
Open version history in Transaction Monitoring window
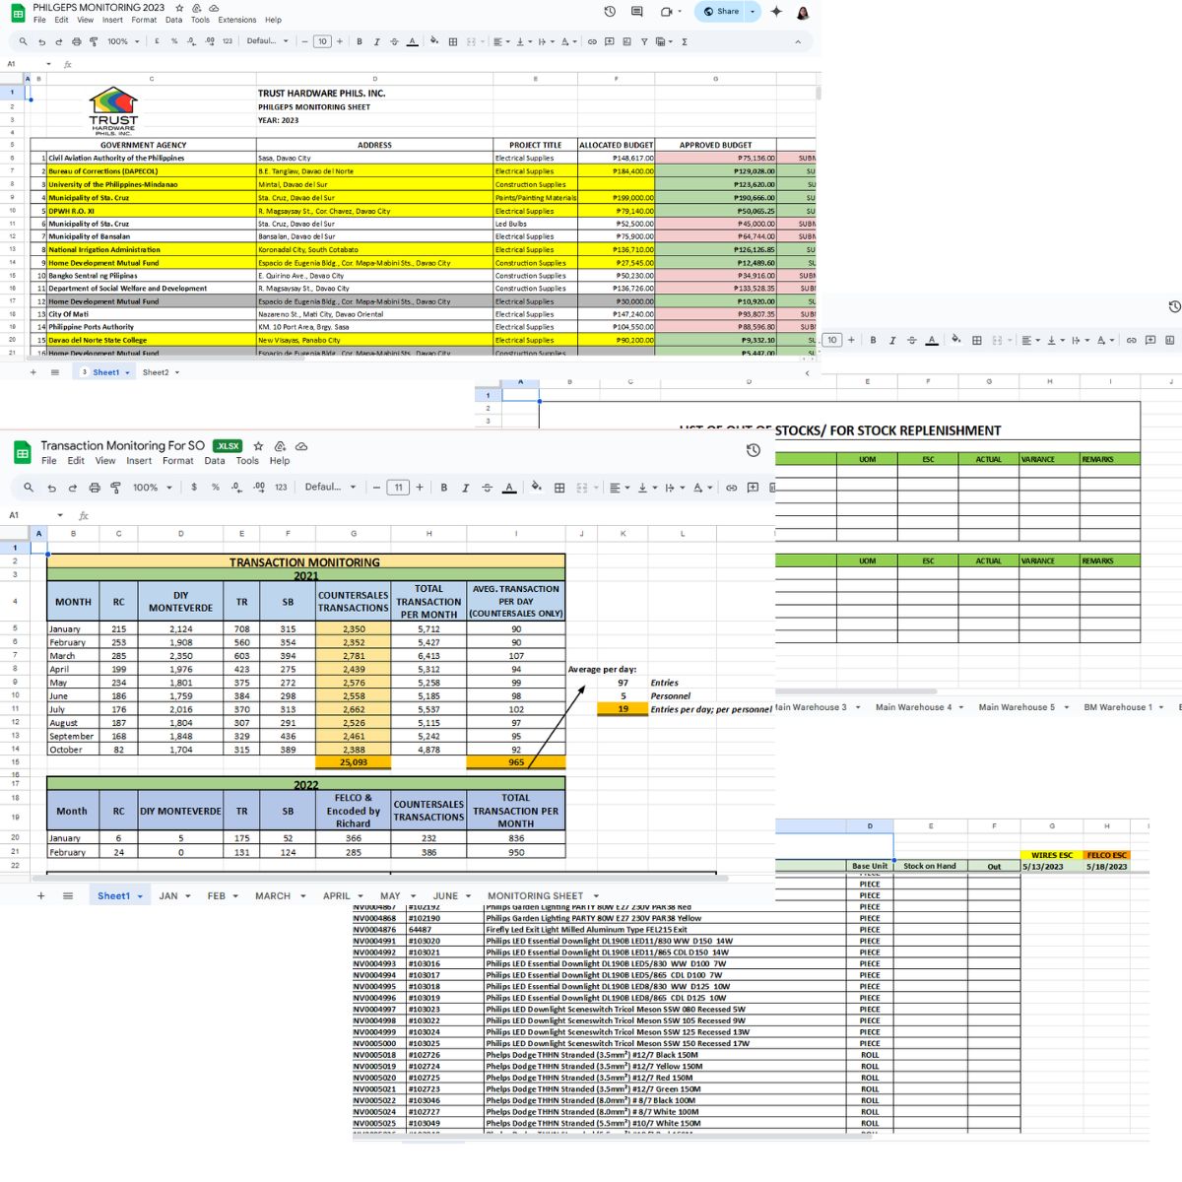click(x=754, y=450)
